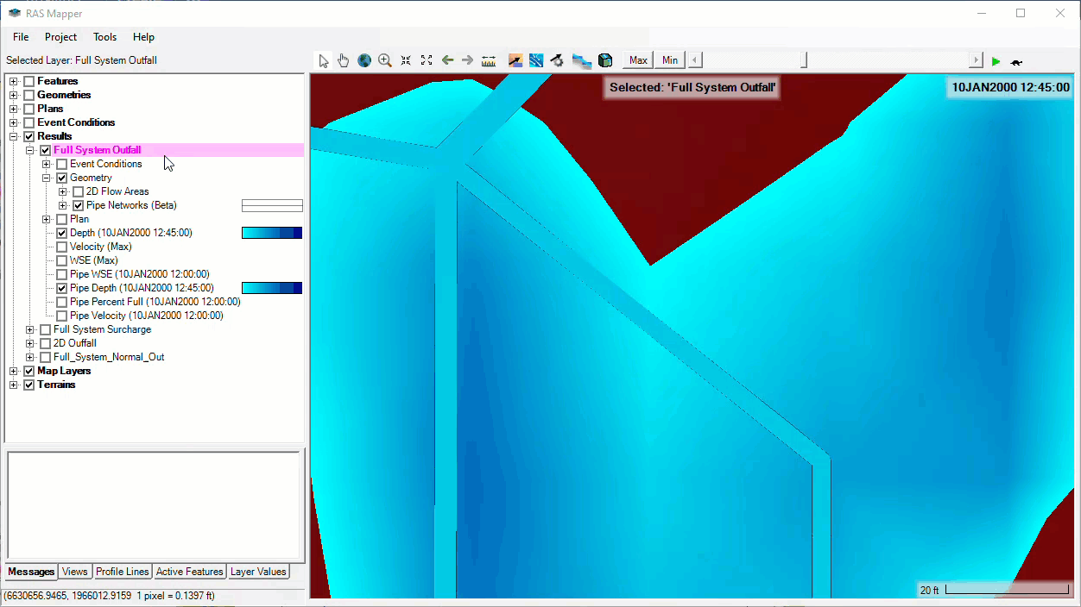Enable the Velocity (Max) layer checkbox
1081x607 pixels.
(x=62, y=247)
